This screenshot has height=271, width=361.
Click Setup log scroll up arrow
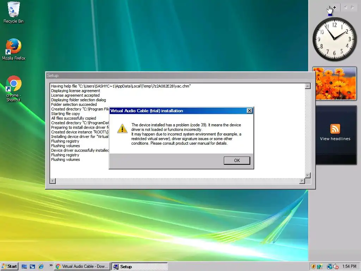pyautogui.click(x=307, y=86)
